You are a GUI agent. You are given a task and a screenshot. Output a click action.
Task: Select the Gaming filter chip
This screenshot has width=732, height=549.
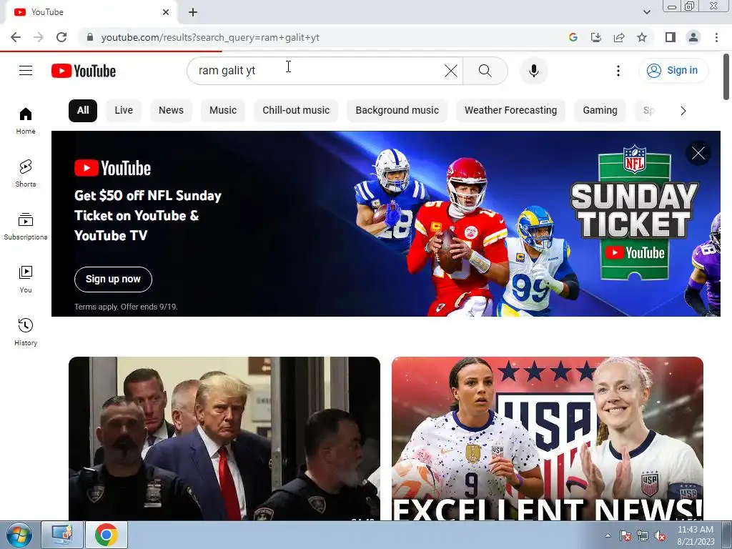pos(600,111)
